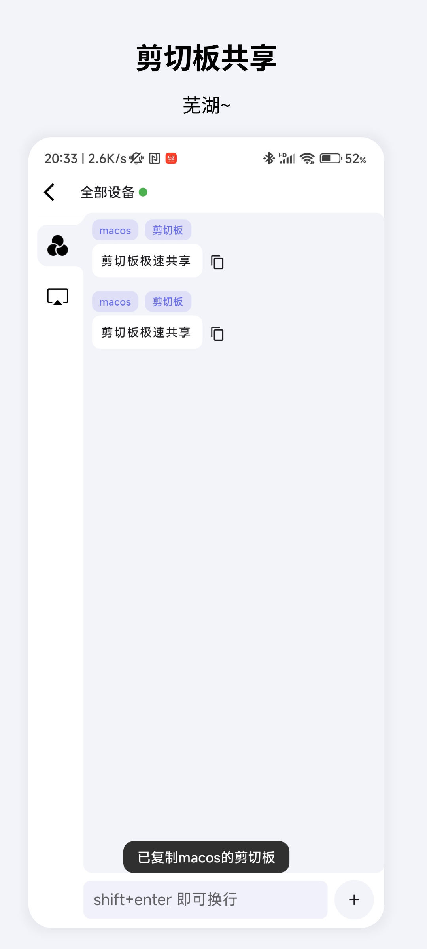Select the second macos tag
The width and height of the screenshot is (427, 949).
(115, 302)
